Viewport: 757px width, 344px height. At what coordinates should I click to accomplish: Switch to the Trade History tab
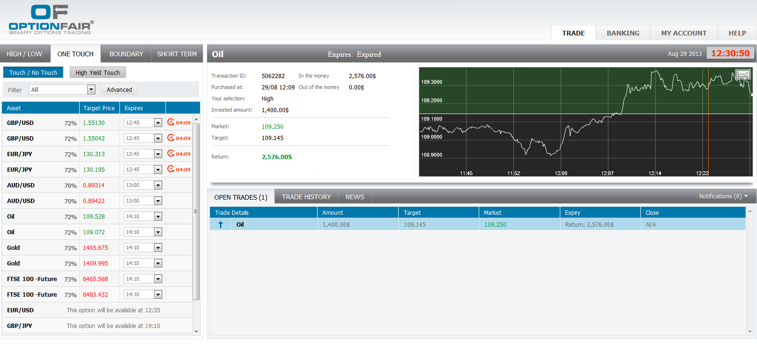[306, 197]
